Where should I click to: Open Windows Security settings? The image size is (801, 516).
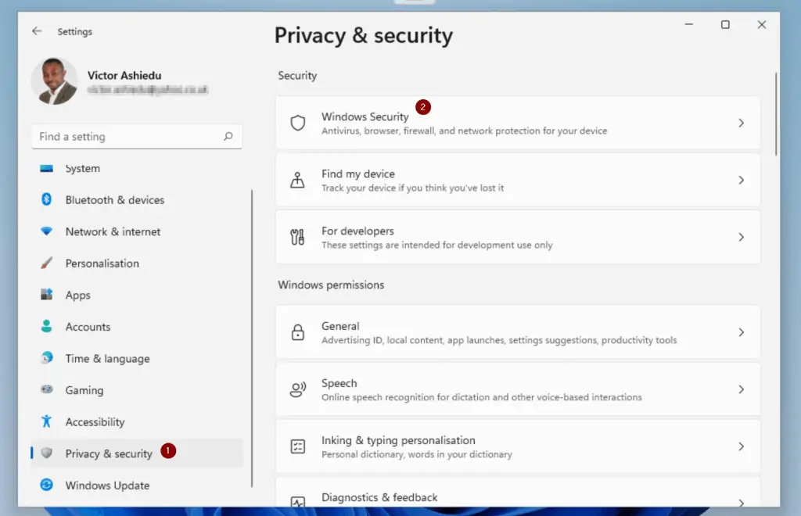(x=518, y=123)
